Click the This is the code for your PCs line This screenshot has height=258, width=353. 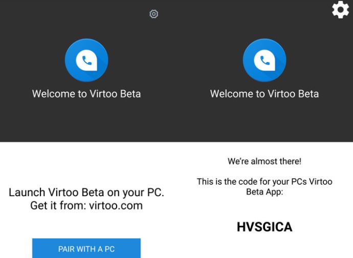click(x=264, y=181)
